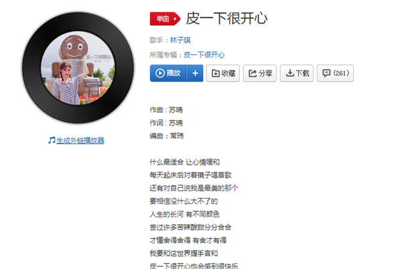Click the red 单曲 tag badge
Image resolution: width=402 pixels, height=269 pixels.
click(165, 19)
